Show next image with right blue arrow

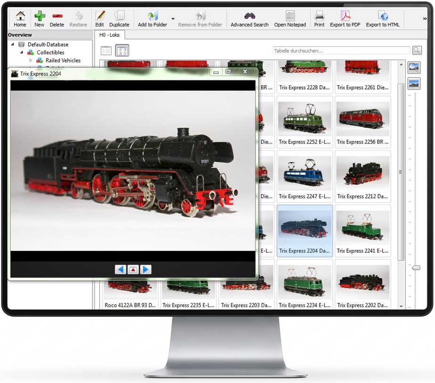coord(146,269)
